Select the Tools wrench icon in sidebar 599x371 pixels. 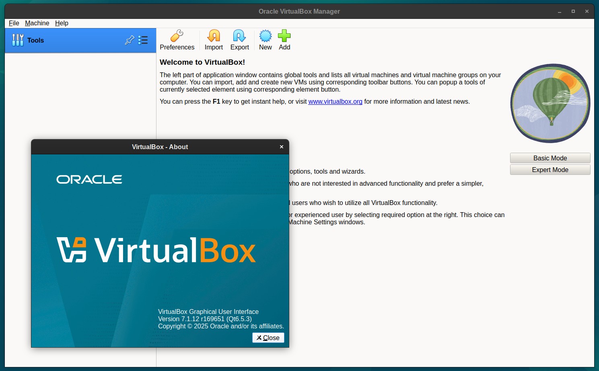click(x=18, y=40)
